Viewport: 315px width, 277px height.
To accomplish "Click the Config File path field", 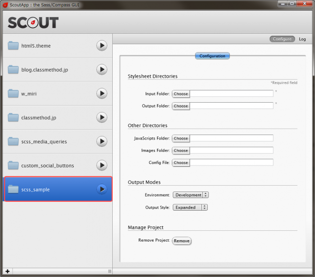I will [x=231, y=163].
